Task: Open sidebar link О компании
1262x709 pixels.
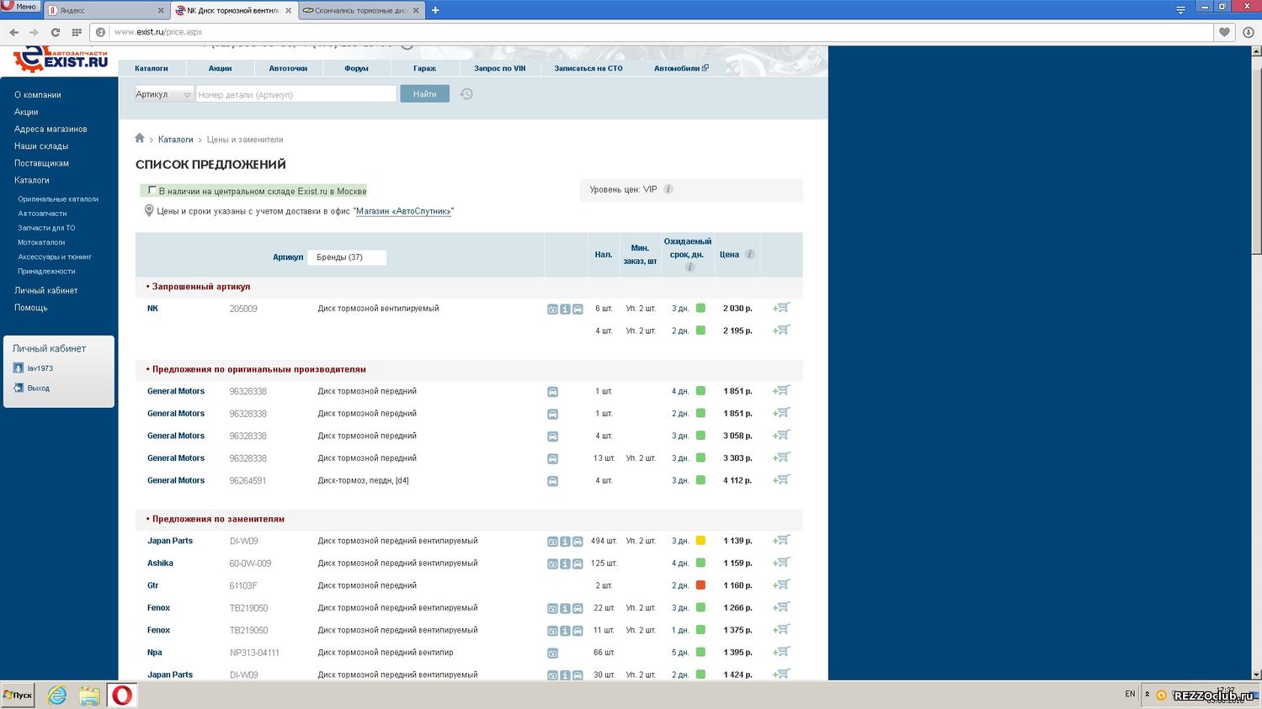Action: click(x=38, y=95)
